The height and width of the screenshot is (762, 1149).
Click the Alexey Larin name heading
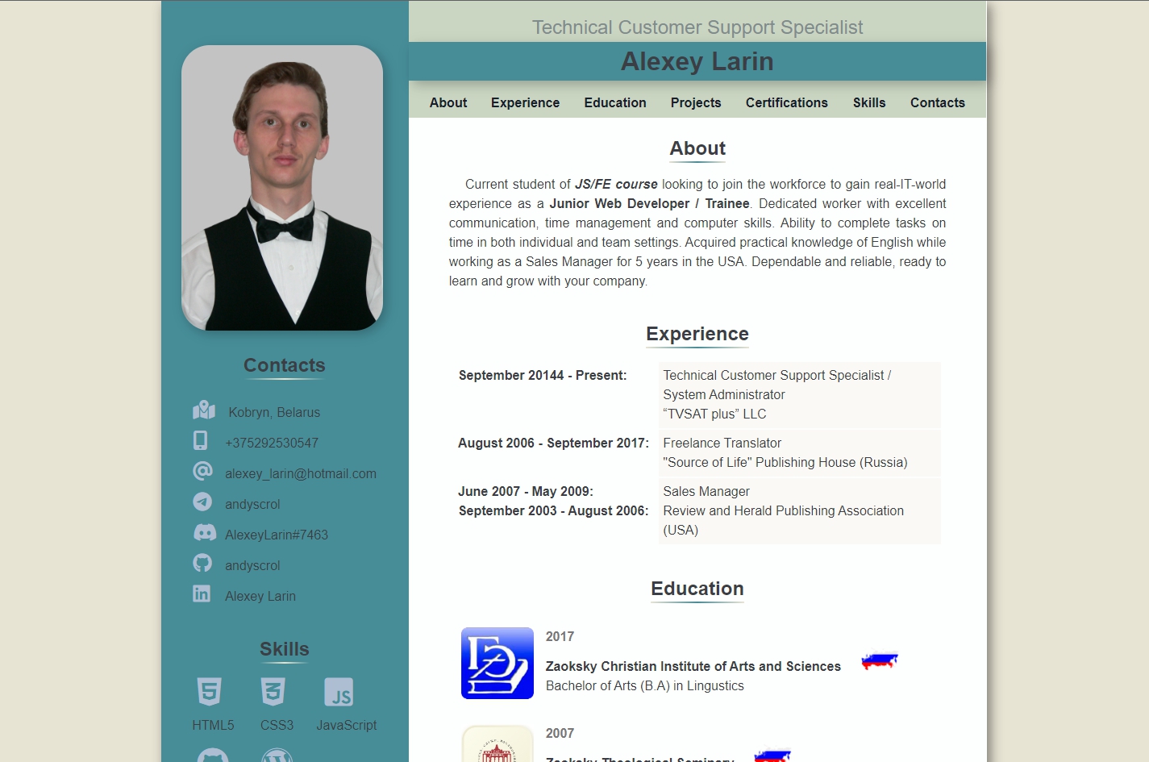(697, 61)
